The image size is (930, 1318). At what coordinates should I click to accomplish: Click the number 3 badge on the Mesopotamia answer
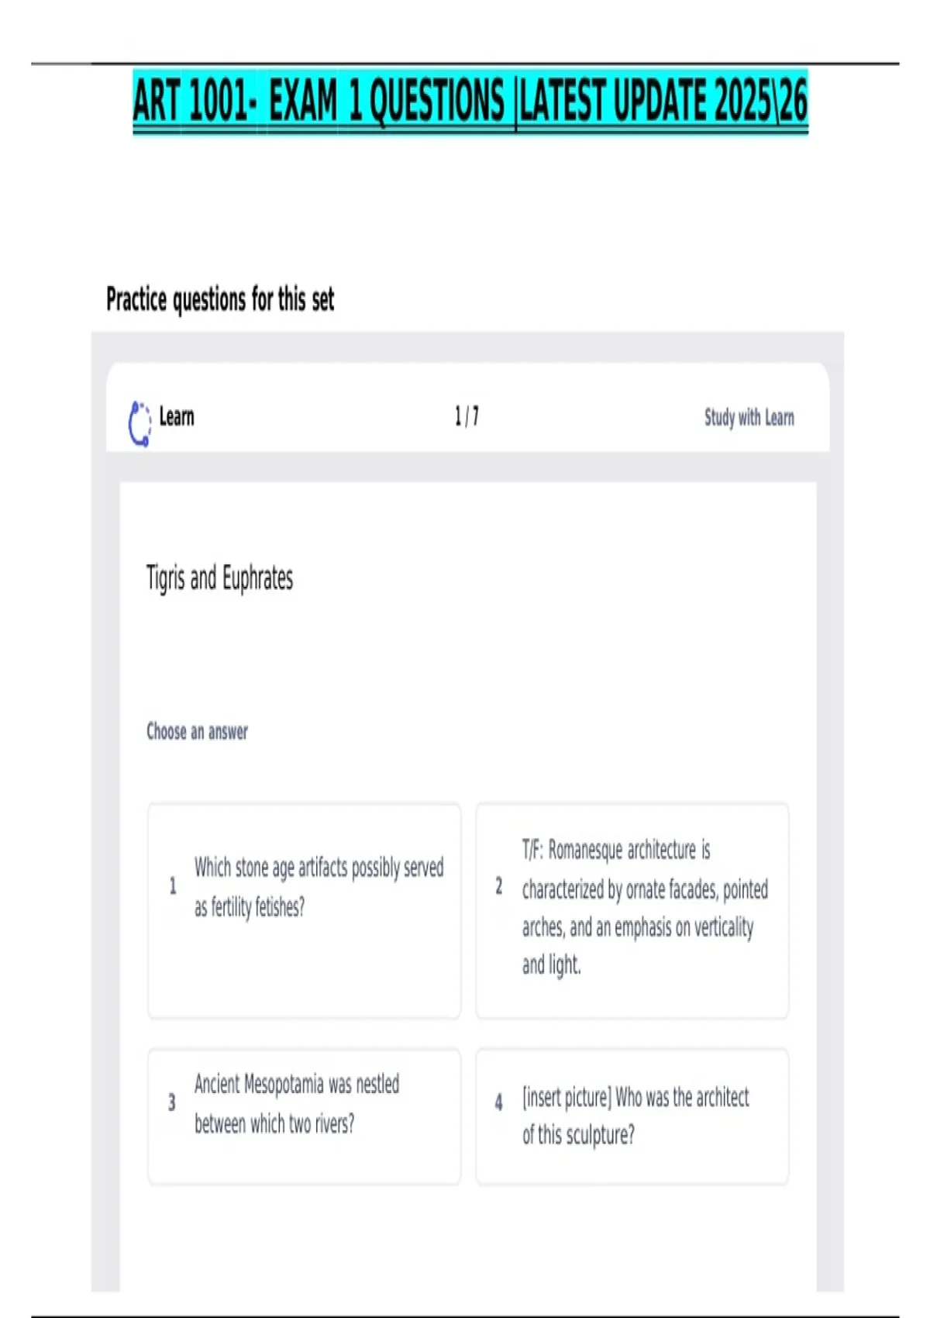[172, 1102]
